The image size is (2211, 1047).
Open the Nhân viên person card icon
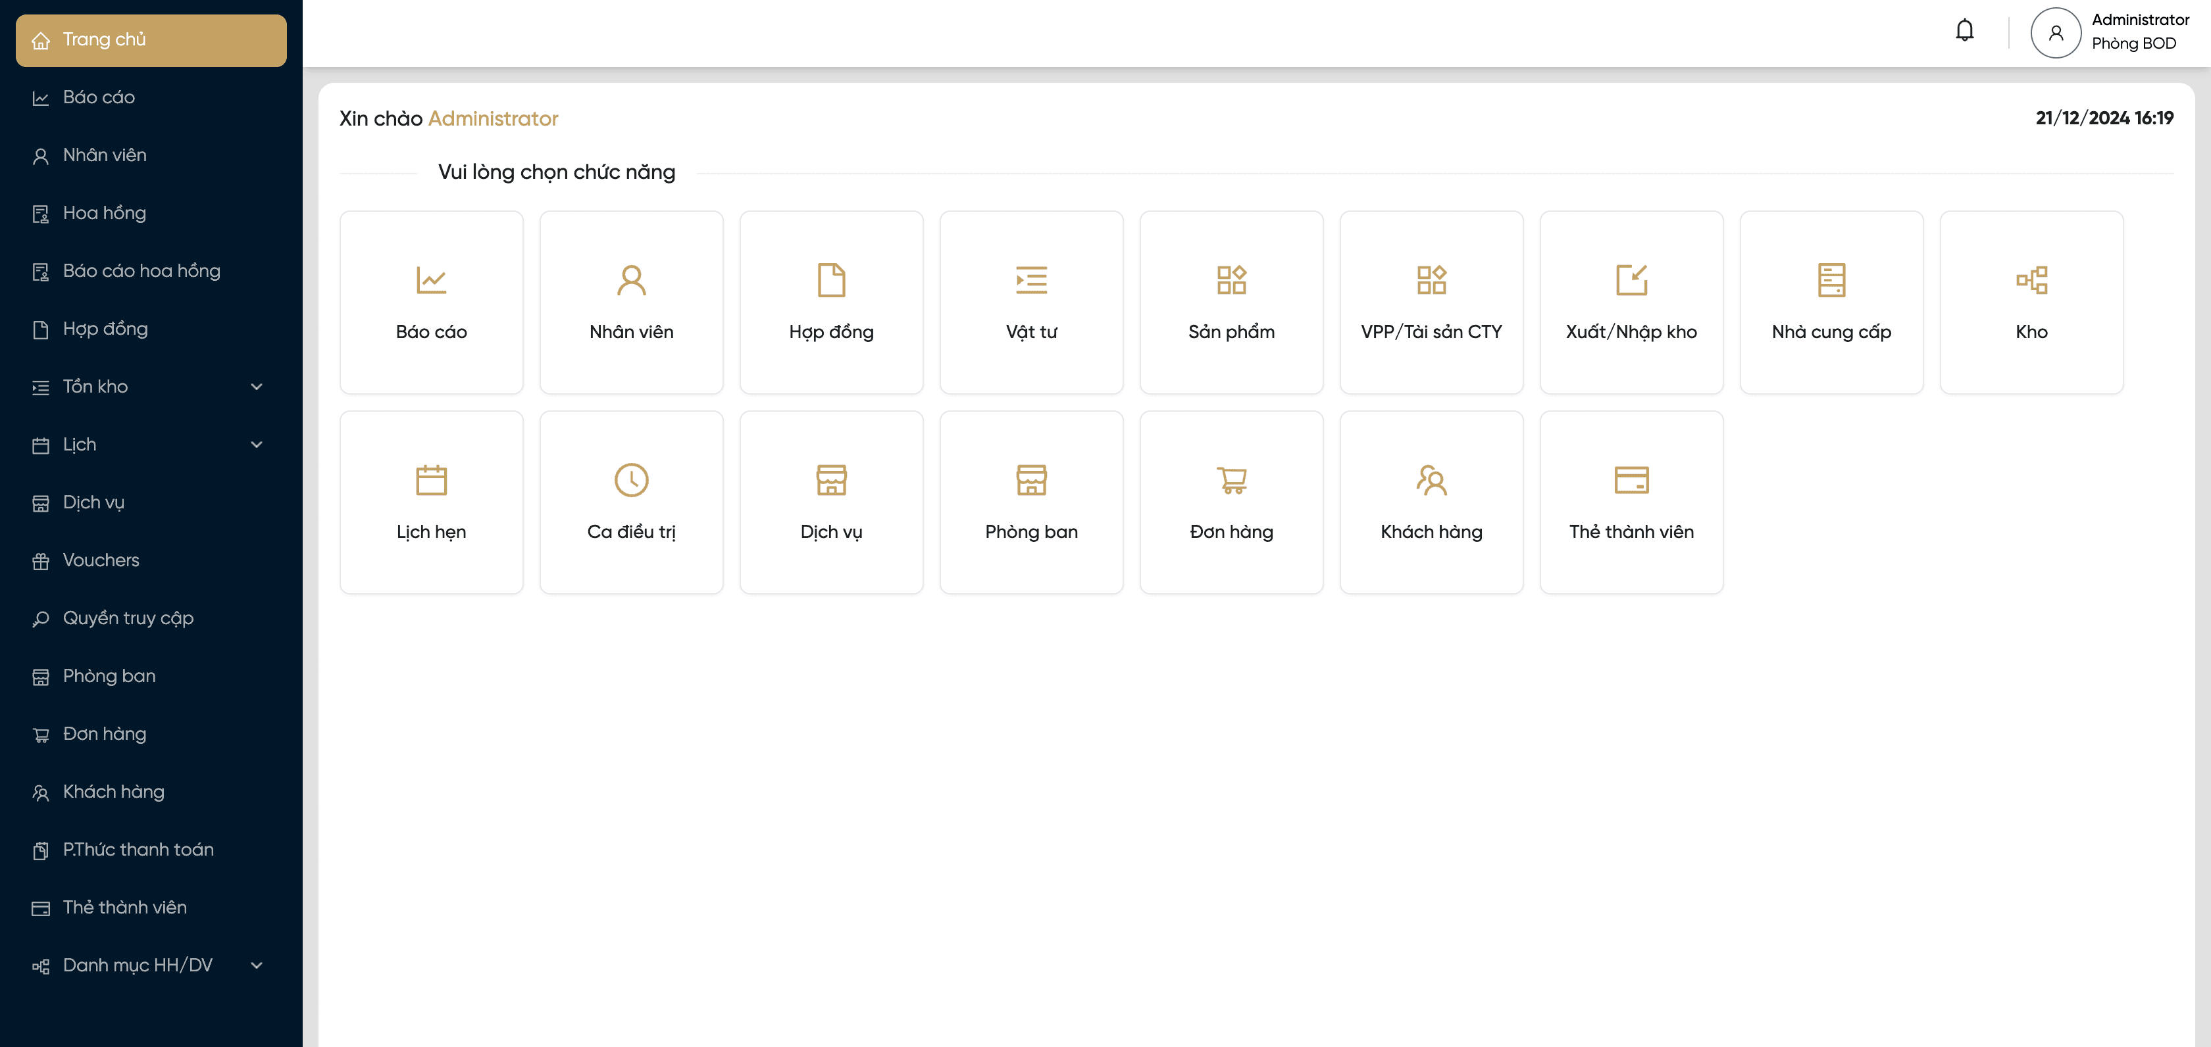631,280
